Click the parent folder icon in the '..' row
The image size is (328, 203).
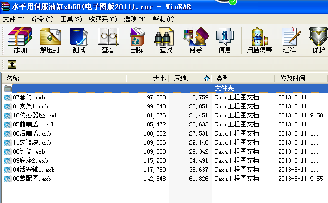(x=8, y=88)
